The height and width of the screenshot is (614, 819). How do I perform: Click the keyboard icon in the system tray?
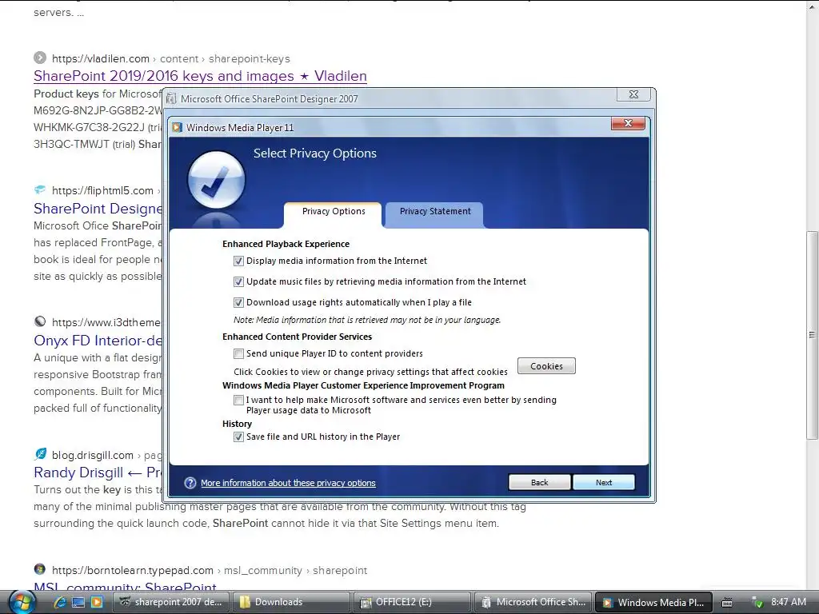(x=726, y=603)
